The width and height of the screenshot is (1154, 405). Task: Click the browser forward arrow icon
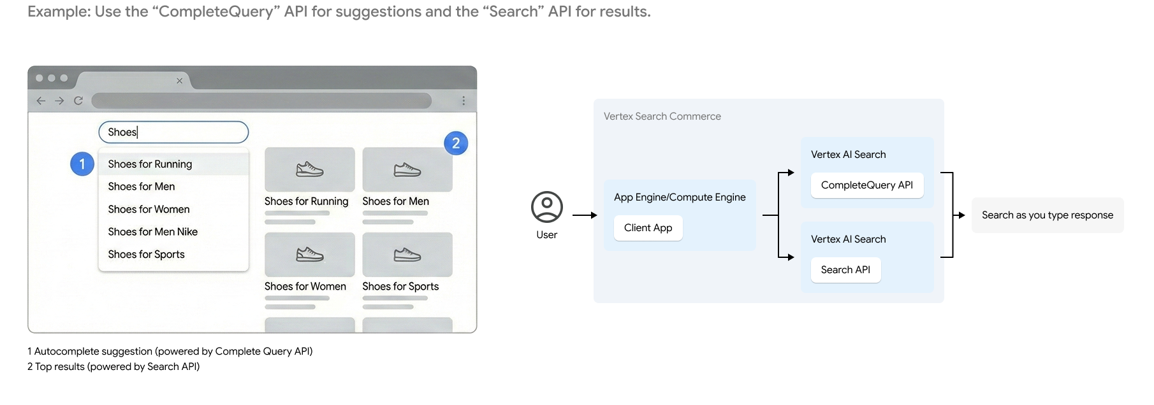59,101
